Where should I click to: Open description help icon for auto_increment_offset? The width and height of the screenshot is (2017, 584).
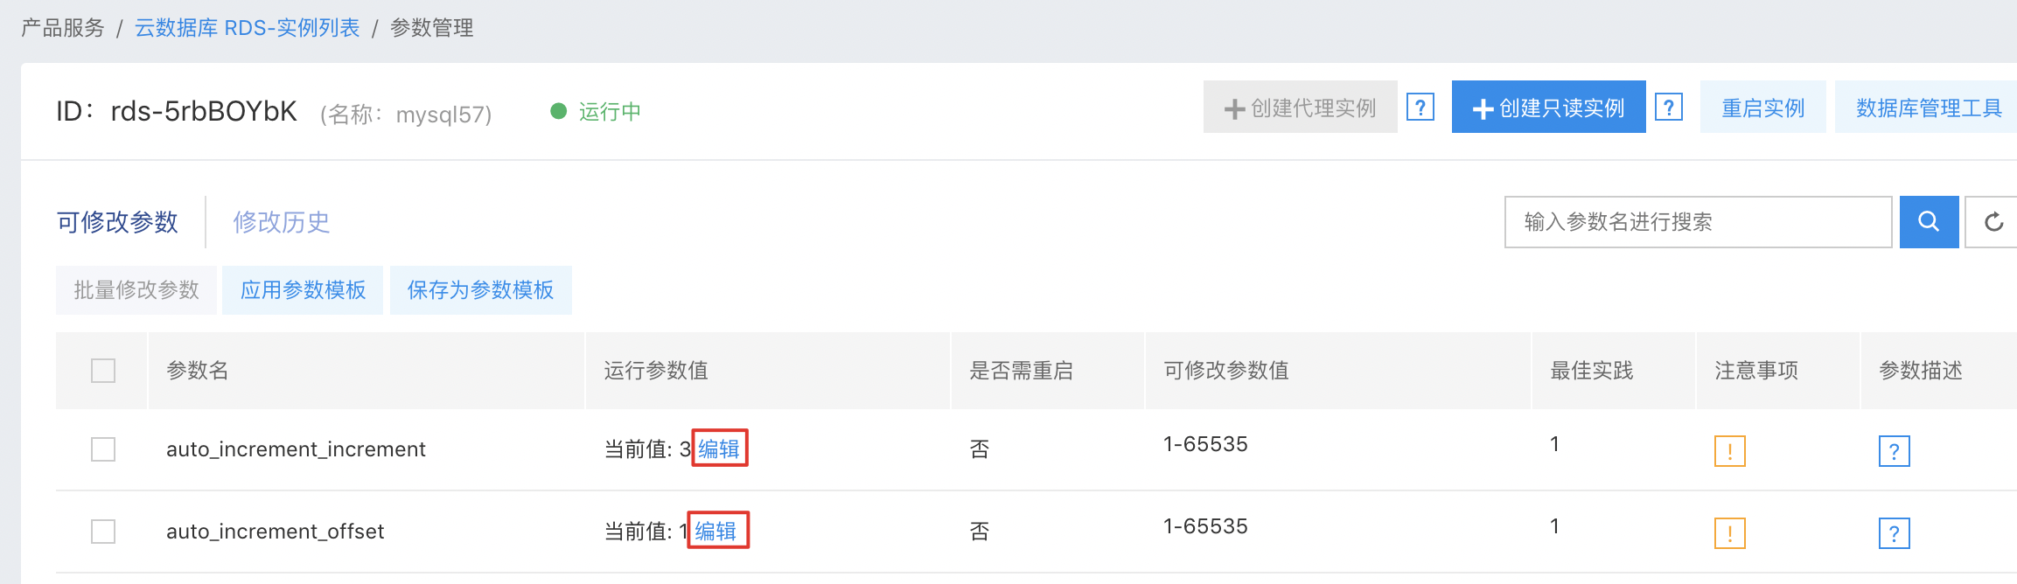(1894, 533)
